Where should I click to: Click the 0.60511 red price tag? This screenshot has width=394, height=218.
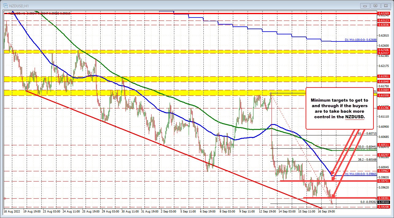[384, 145]
